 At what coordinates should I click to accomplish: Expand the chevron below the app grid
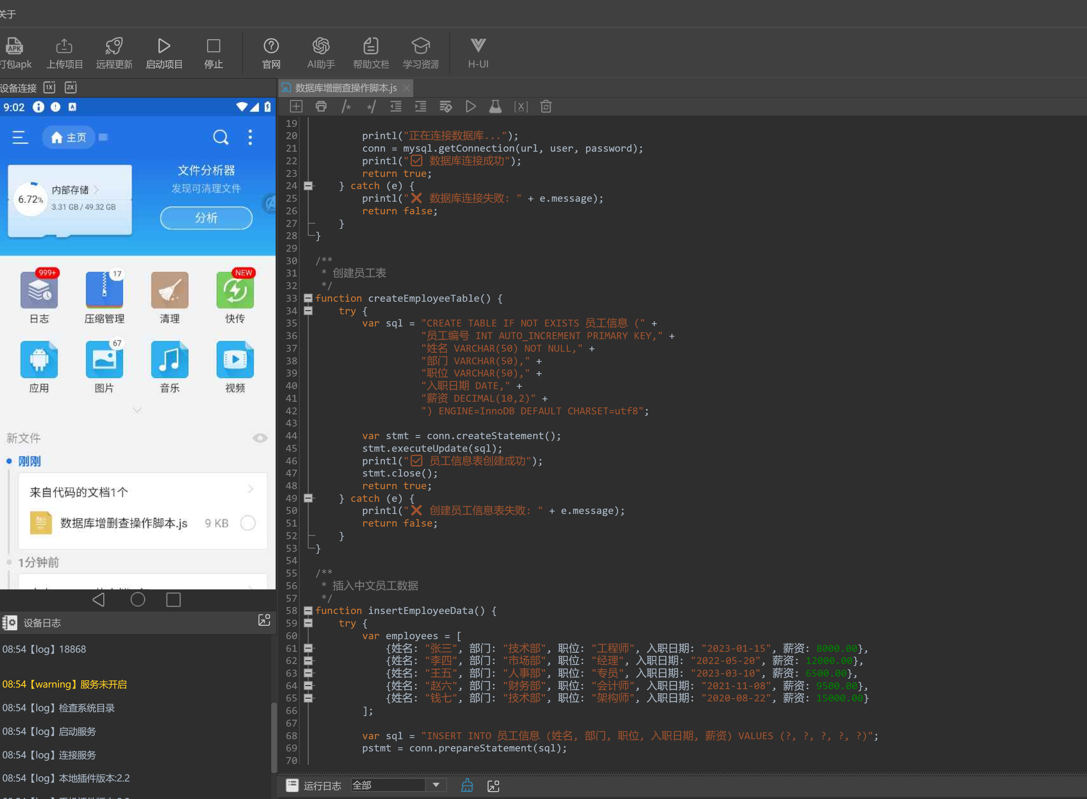137,410
